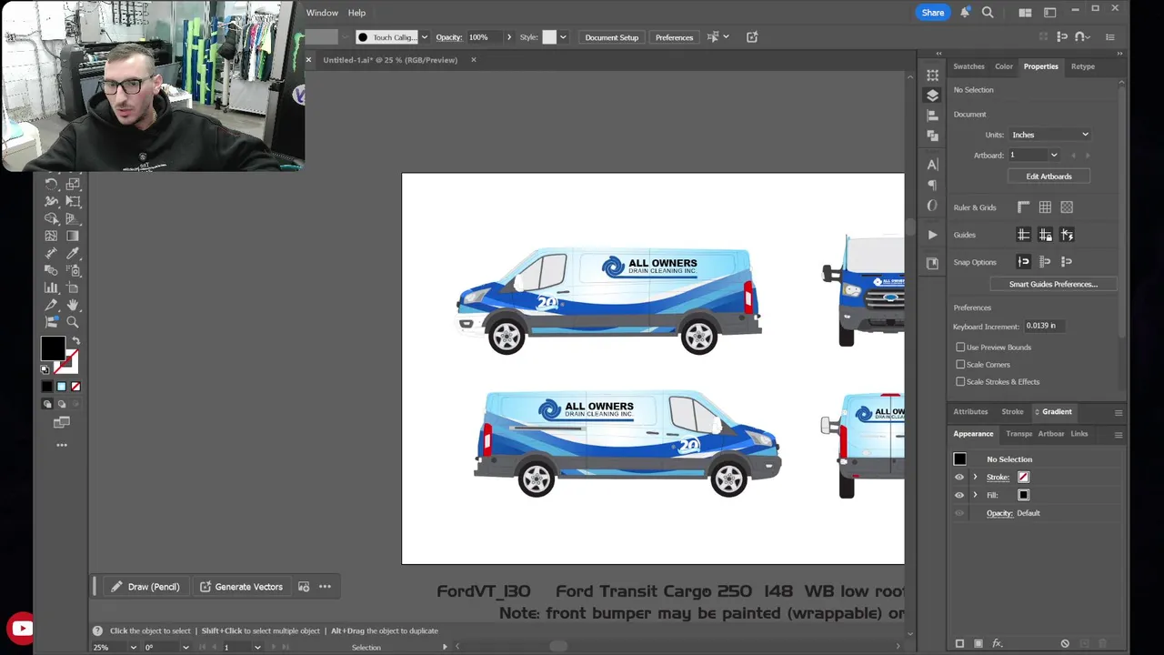Select the Gradient tool in the toolbar

pyautogui.click(x=73, y=236)
